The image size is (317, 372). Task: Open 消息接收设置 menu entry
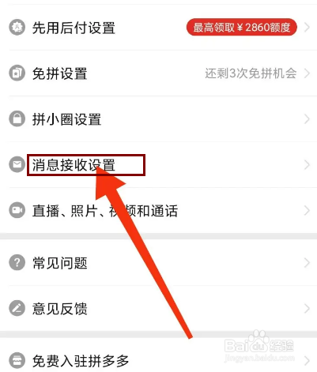(158, 165)
